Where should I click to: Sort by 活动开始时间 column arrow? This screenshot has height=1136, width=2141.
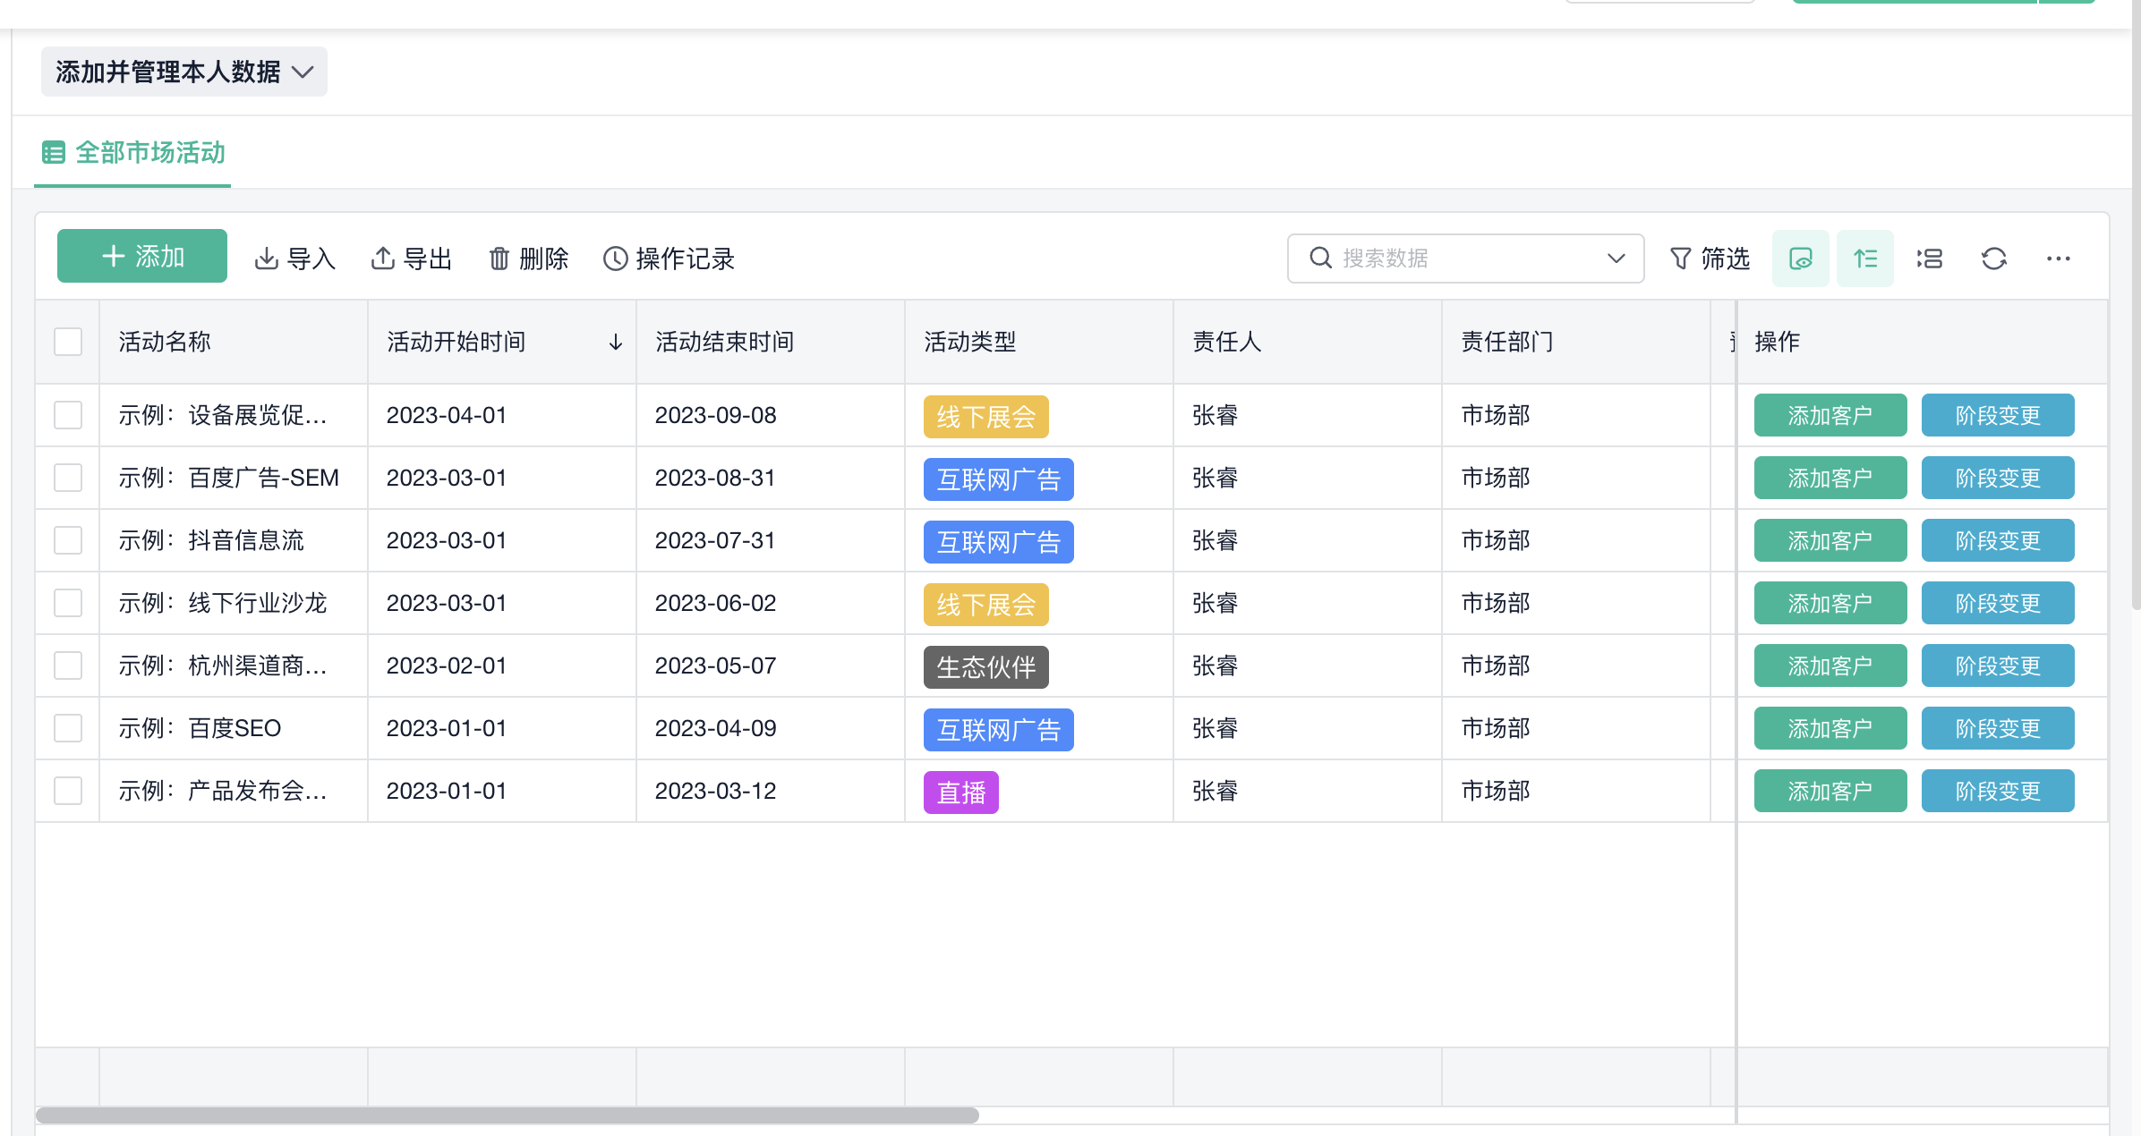click(615, 342)
